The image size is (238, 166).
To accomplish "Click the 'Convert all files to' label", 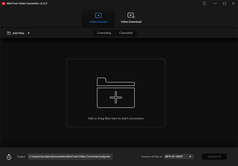I will click(x=152, y=157).
